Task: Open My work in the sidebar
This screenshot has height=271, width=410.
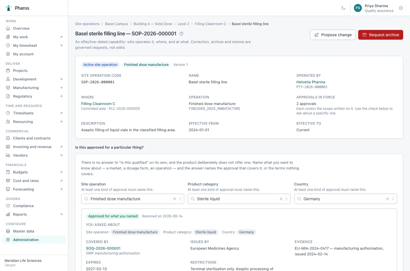Action: coord(34,37)
